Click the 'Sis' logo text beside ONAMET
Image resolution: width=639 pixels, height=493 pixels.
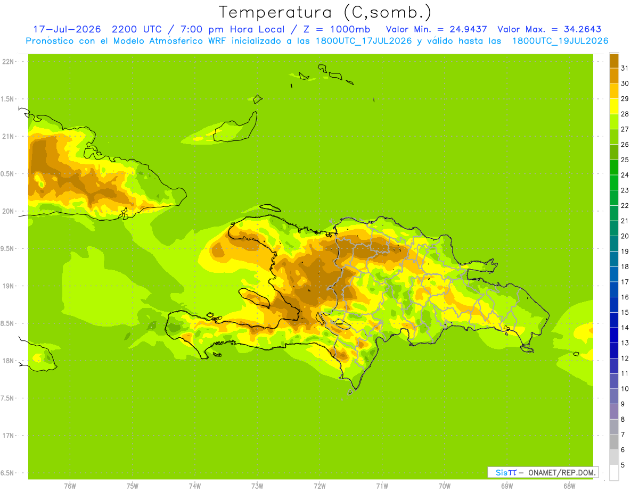(x=501, y=472)
